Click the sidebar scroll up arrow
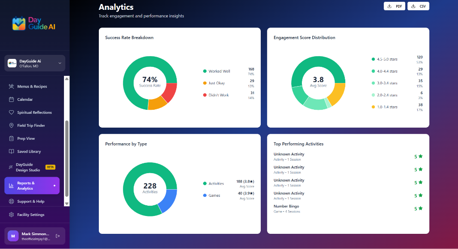Viewport: 458px width, 249px height. (67, 79)
